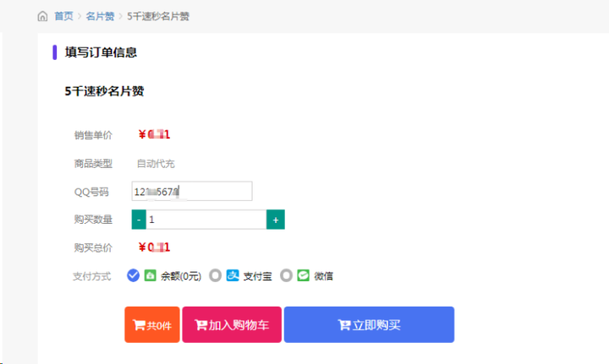The image size is (609, 364).
Task: Click cart icon on orange 共0件 button
Action: tap(139, 325)
